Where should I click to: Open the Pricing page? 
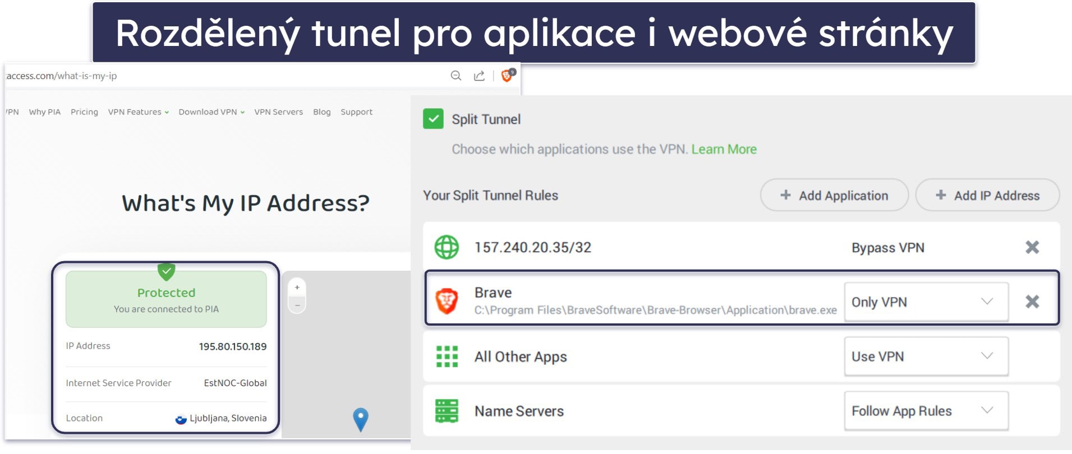coord(84,112)
